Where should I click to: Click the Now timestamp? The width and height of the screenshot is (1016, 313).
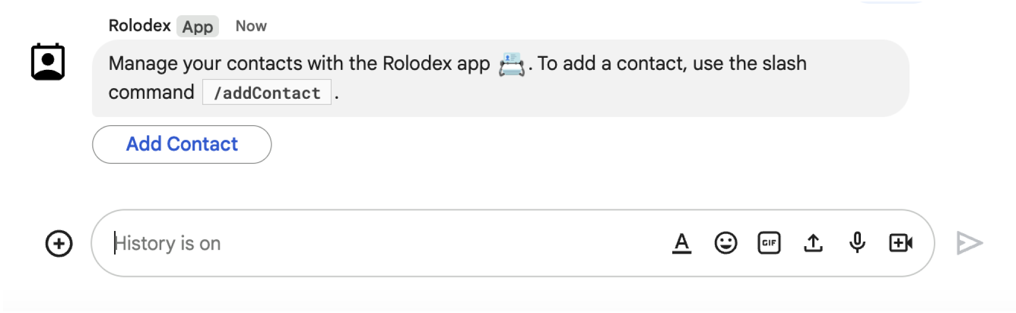click(251, 25)
